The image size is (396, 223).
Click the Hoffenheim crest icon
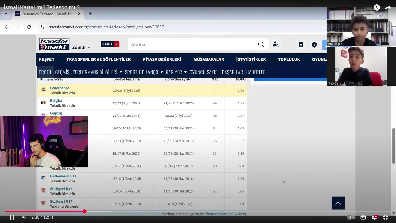43,178
